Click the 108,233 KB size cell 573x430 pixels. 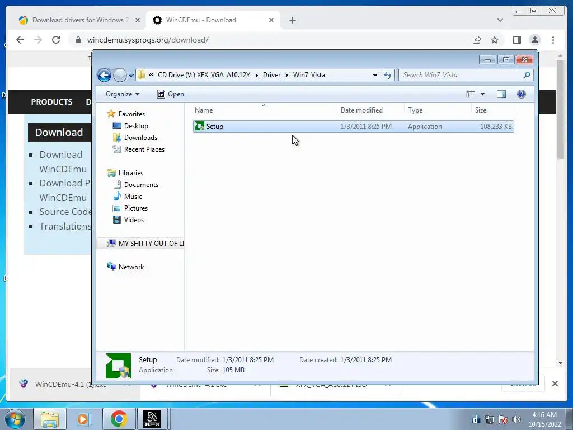496,127
